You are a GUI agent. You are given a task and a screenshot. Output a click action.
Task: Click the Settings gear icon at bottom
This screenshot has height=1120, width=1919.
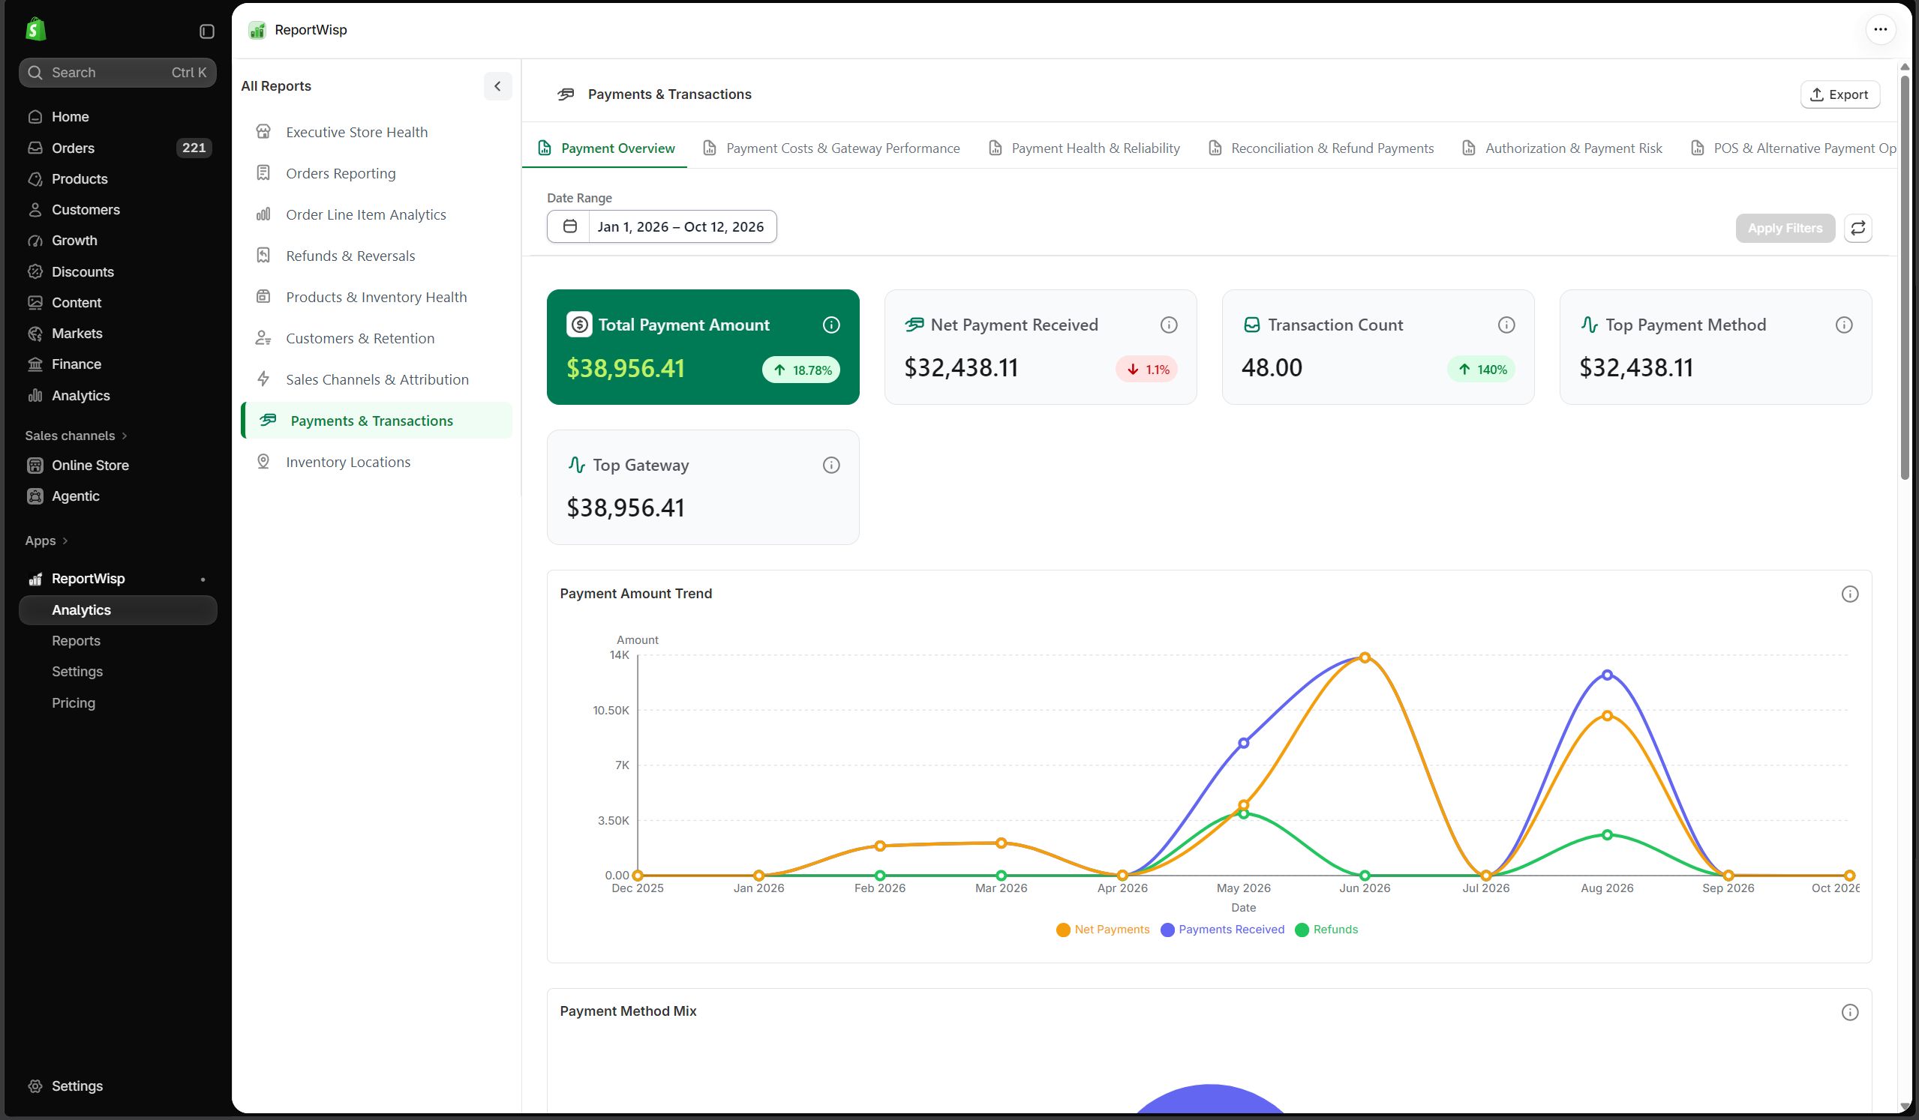(x=35, y=1086)
